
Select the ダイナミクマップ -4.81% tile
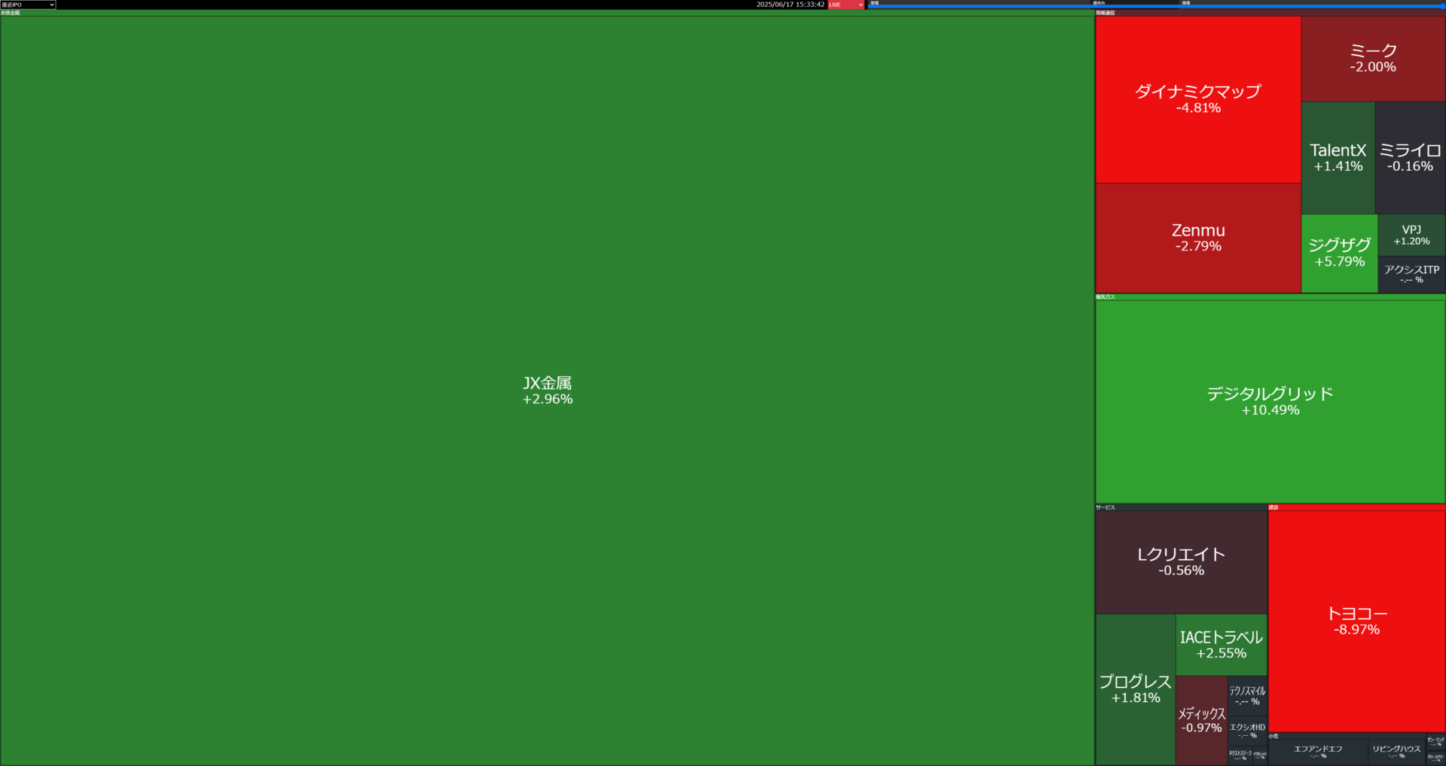1197,99
